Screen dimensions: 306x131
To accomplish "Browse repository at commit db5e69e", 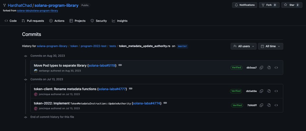I will 276,91.
